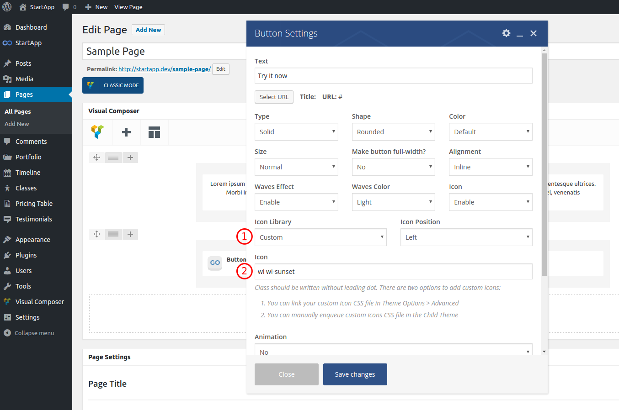Screen dimensions: 619x410
Task: Open comments bubble in admin bar
Action: pos(66,7)
